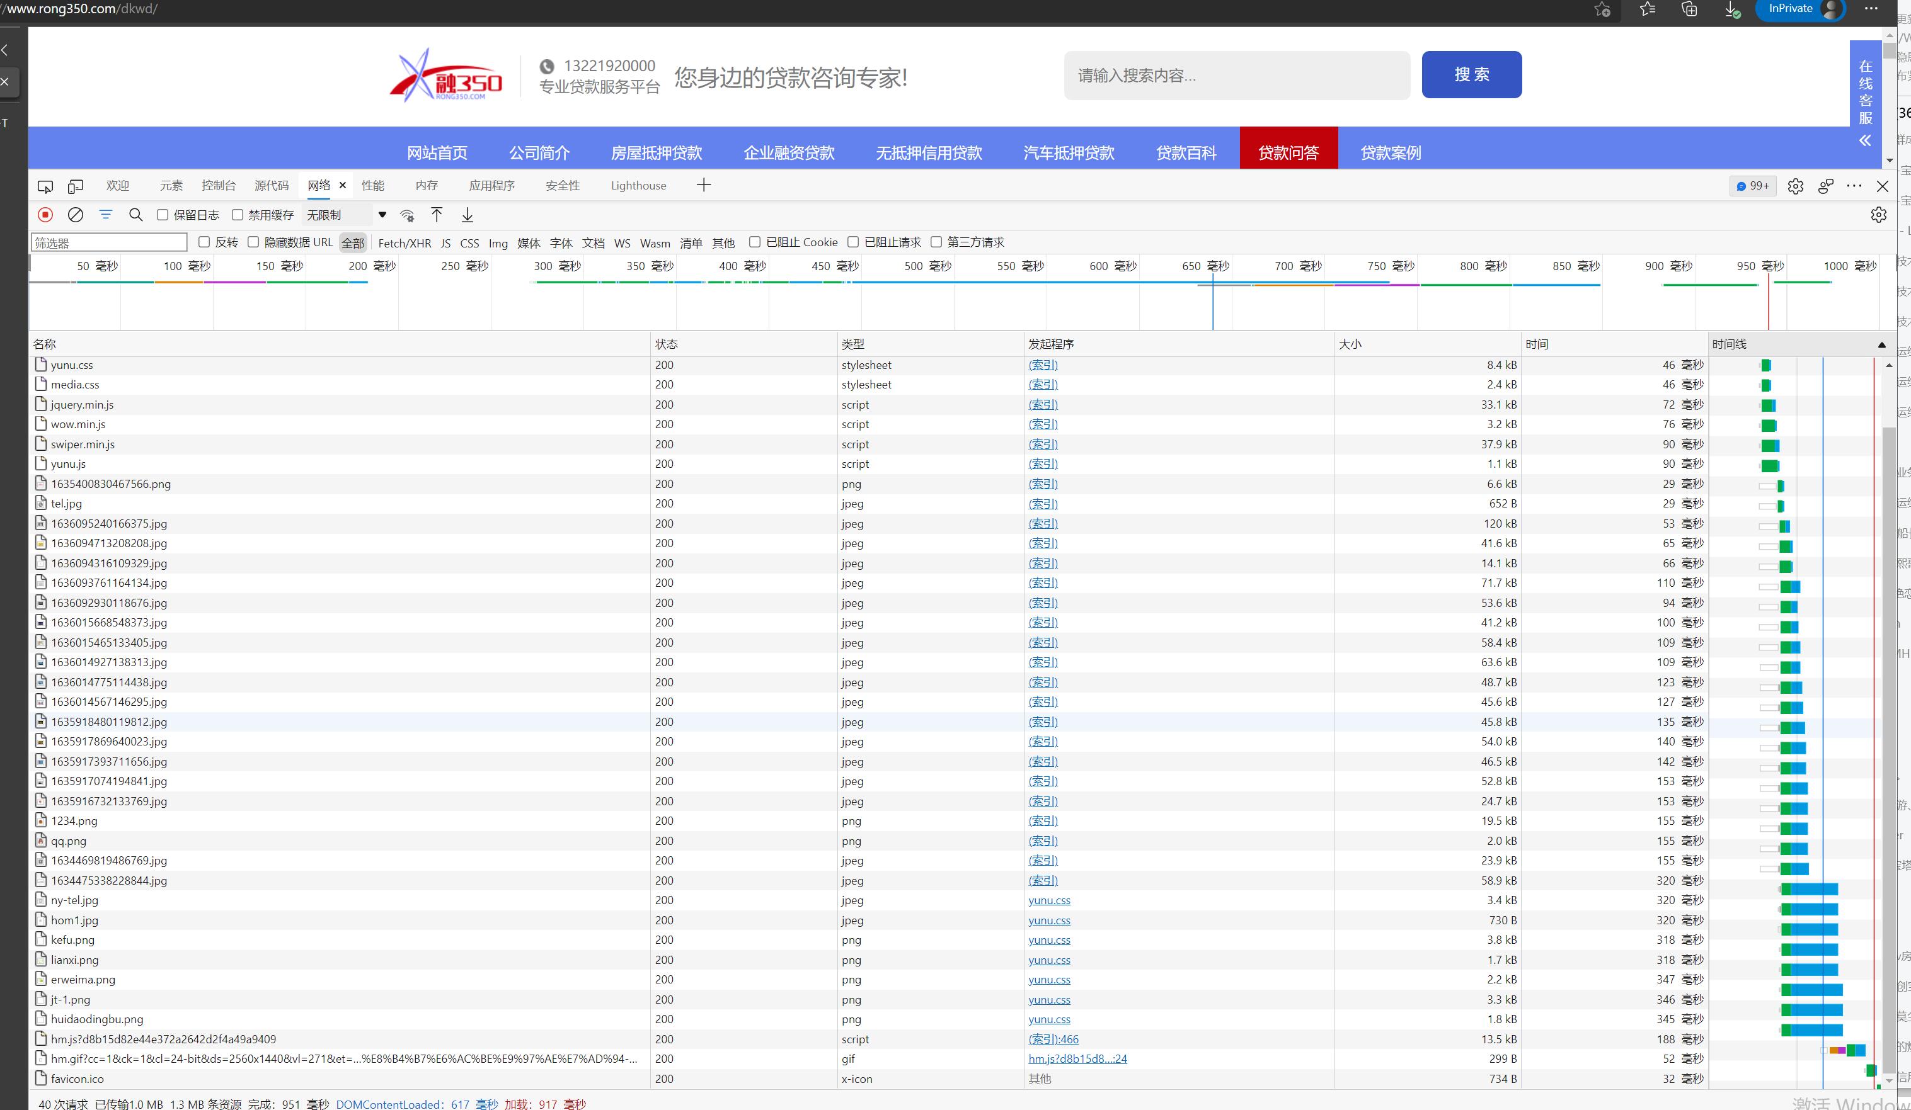Open experiments feedback icon in DevTools
The height and width of the screenshot is (1110, 1911).
[1825, 186]
